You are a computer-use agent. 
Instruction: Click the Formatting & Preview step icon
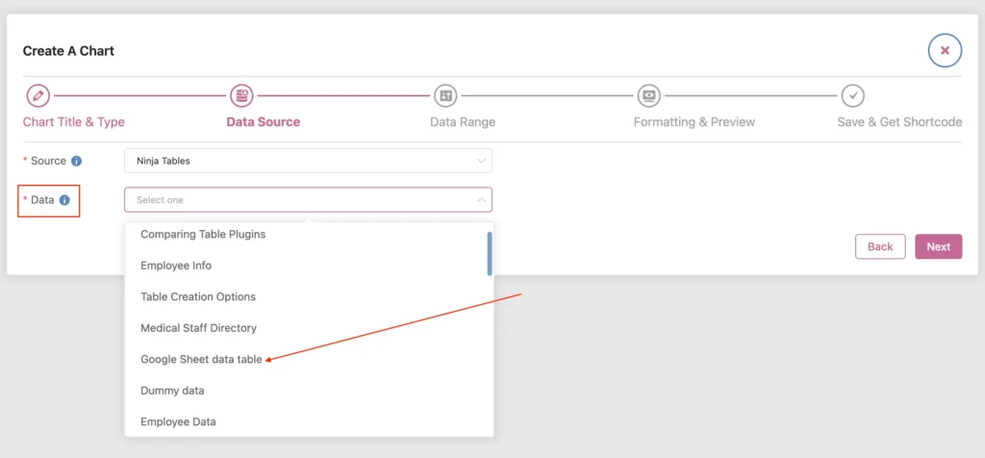(x=649, y=96)
